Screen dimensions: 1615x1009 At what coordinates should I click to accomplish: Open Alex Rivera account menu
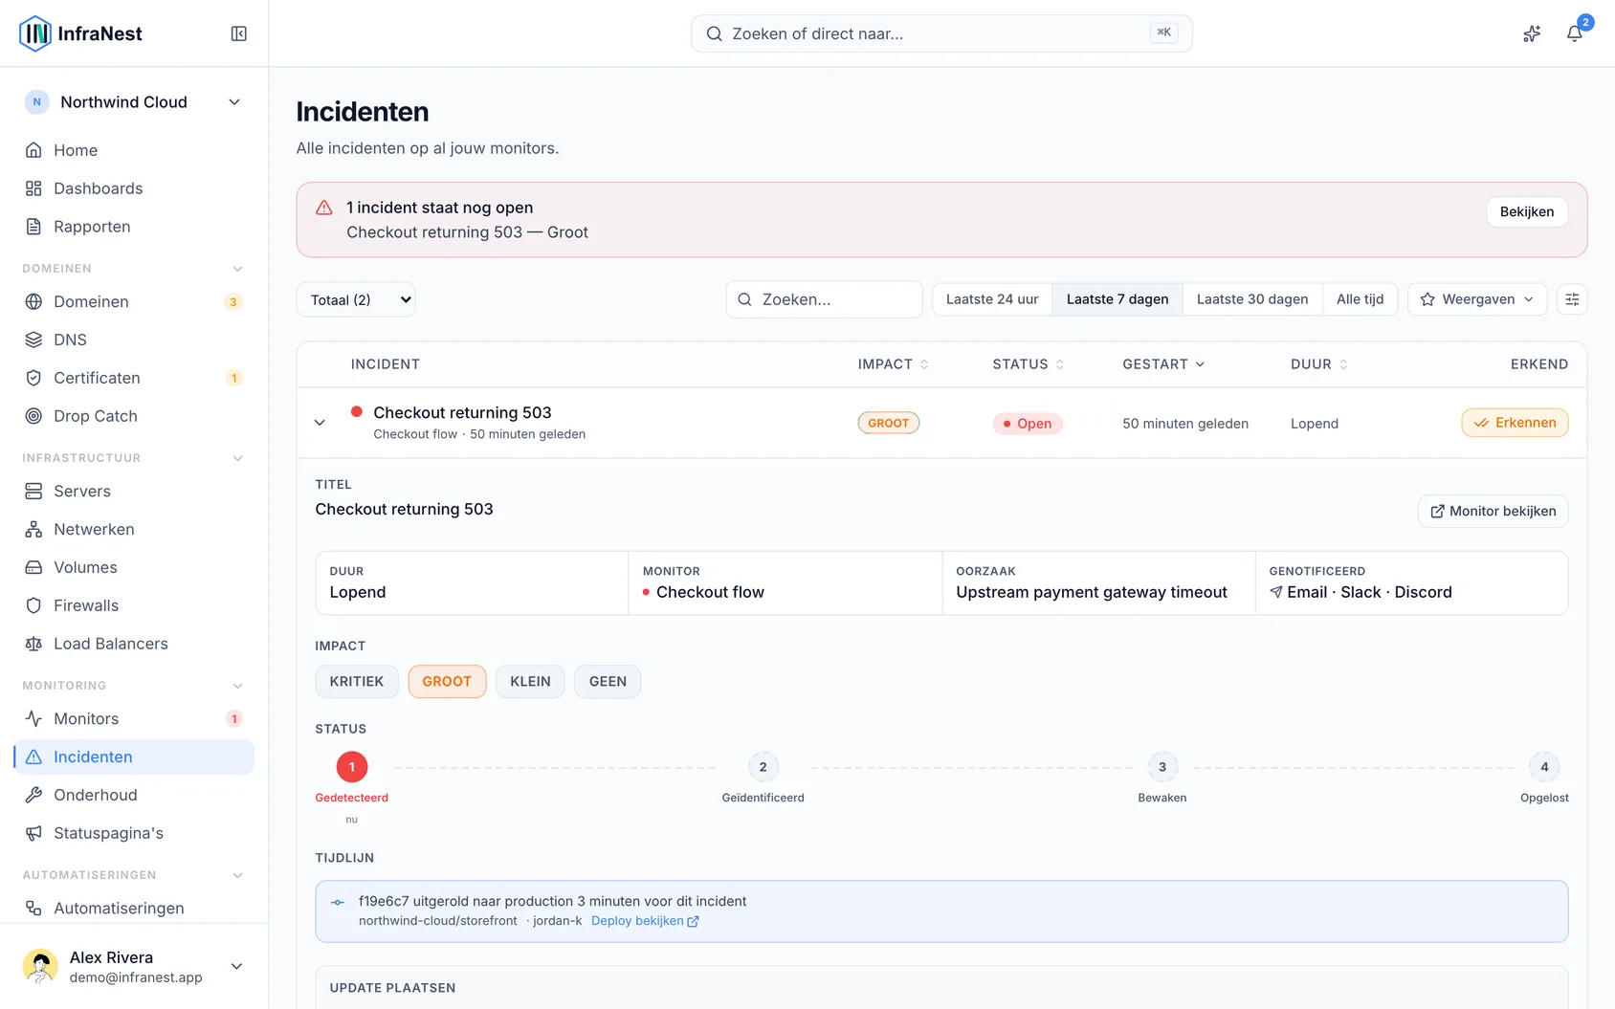[134, 966]
